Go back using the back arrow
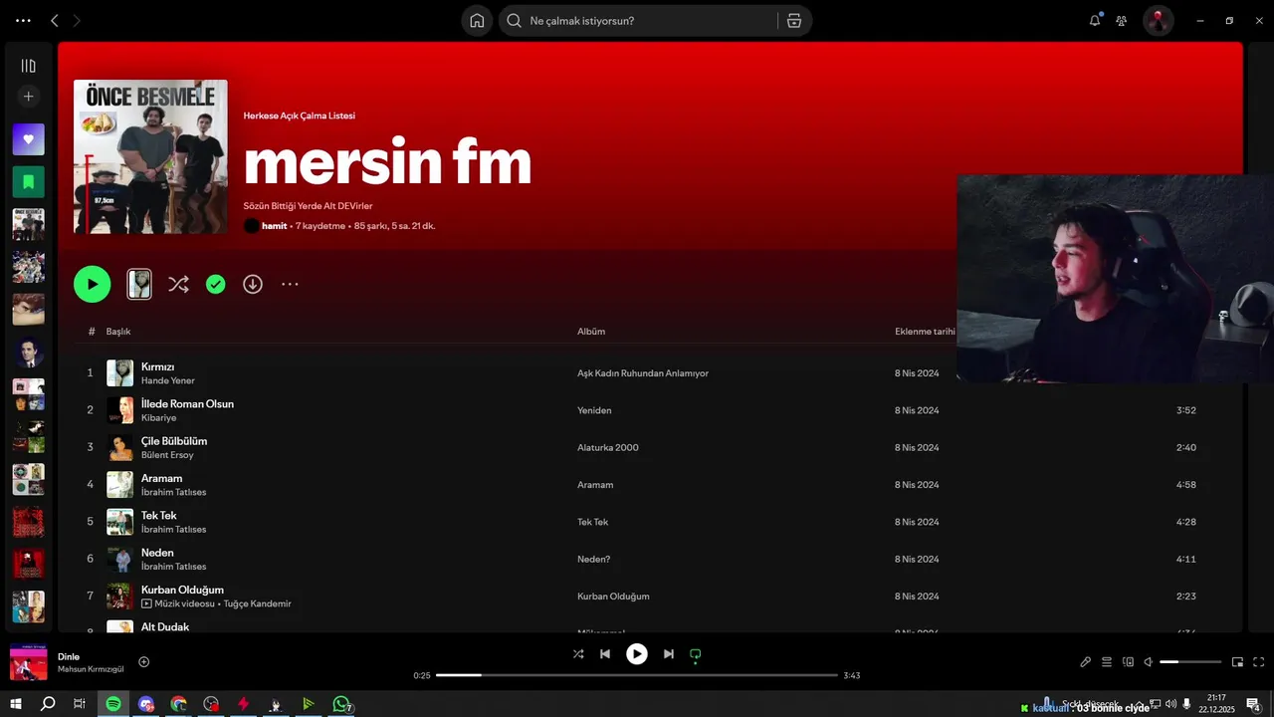Viewport: 1274px width, 717px height. [x=55, y=20]
